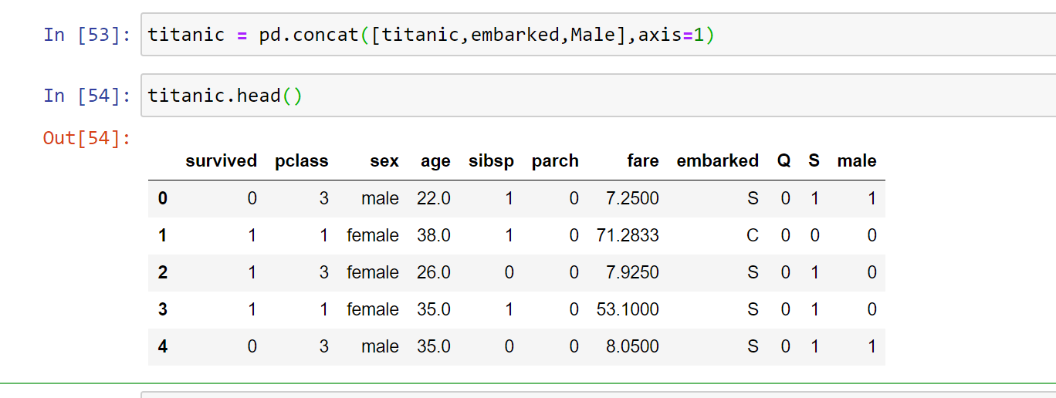
Task: Click the Out[54] output prompt
Action: click(87, 139)
